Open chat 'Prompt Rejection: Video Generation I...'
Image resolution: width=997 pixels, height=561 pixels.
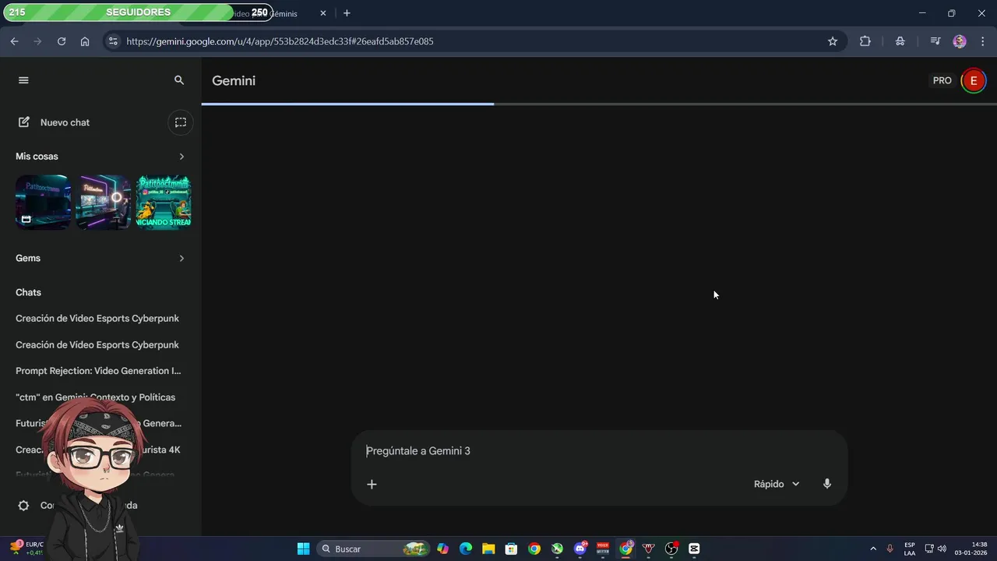98,371
